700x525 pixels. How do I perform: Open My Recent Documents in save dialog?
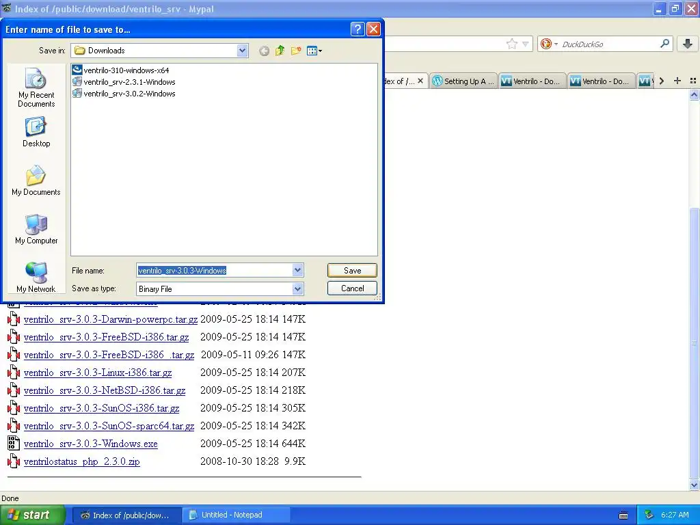click(36, 87)
